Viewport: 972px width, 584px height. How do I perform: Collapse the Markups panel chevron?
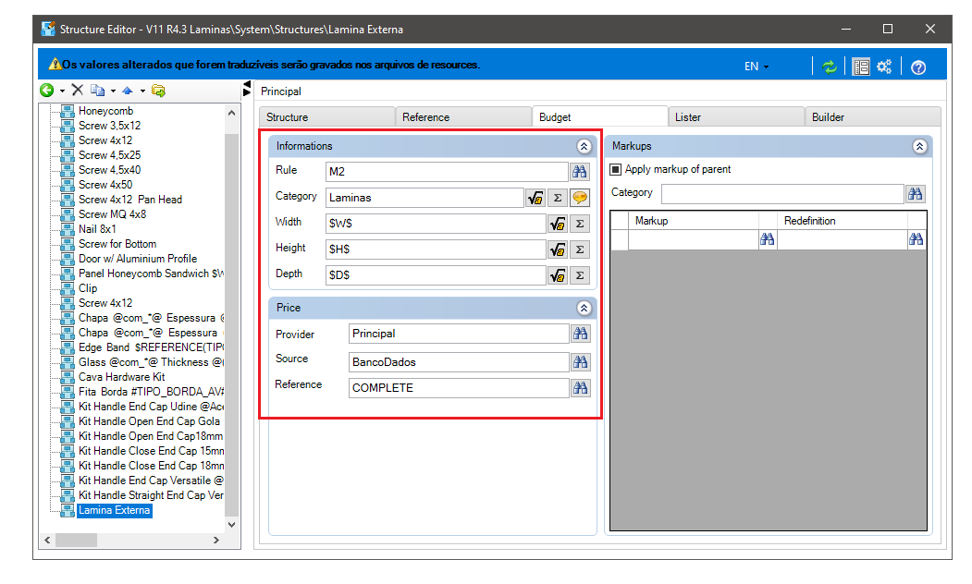[919, 146]
